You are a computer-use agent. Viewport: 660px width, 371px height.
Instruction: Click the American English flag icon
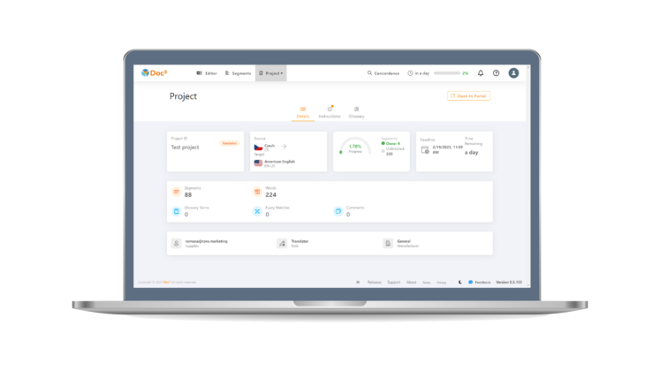coord(259,163)
